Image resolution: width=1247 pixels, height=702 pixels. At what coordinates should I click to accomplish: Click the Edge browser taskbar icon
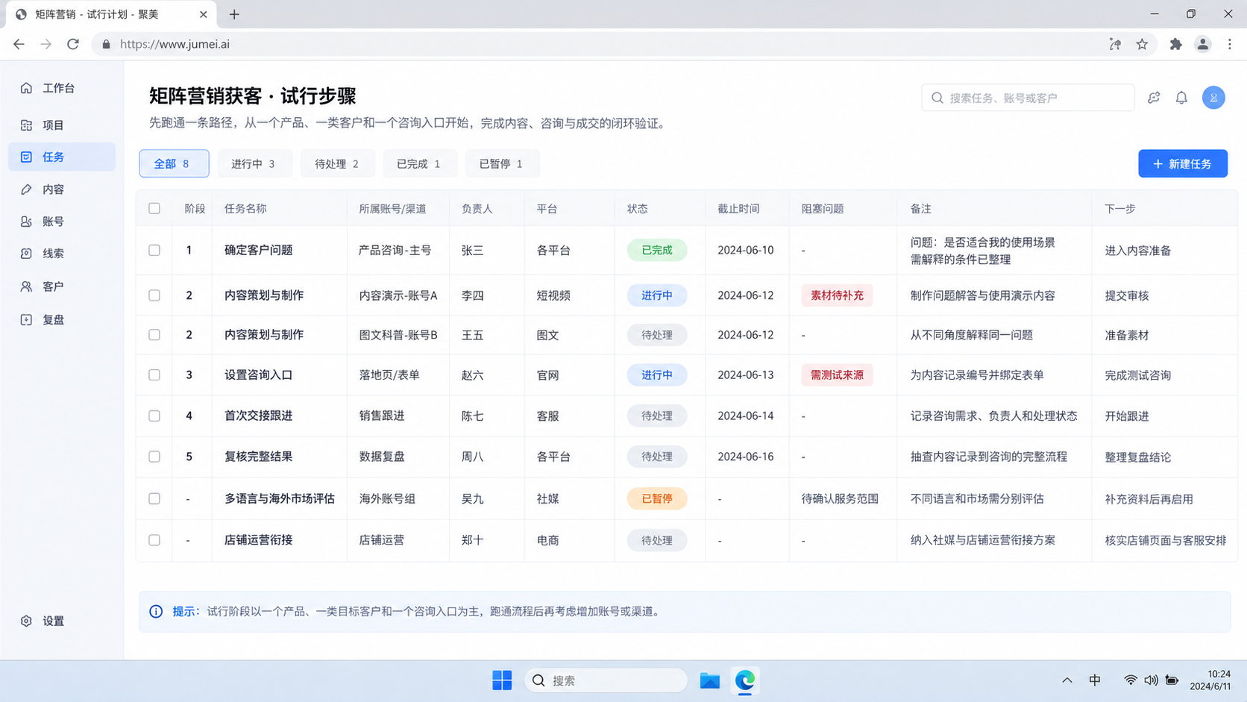(744, 680)
